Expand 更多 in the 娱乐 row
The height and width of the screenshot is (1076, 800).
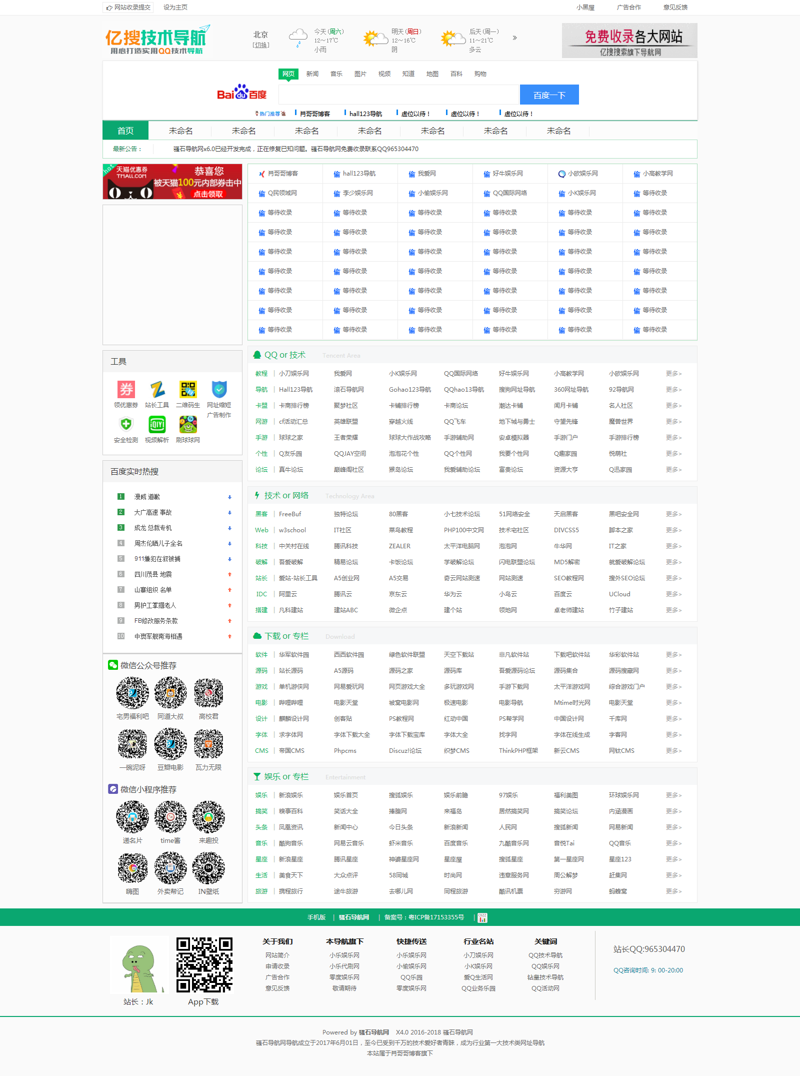[x=673, y=795]
